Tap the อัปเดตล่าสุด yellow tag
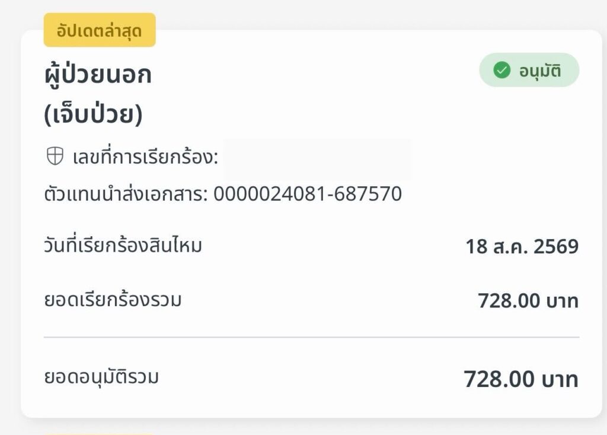The width and height of the screenshot is (607, 435). tap(100, 30)
